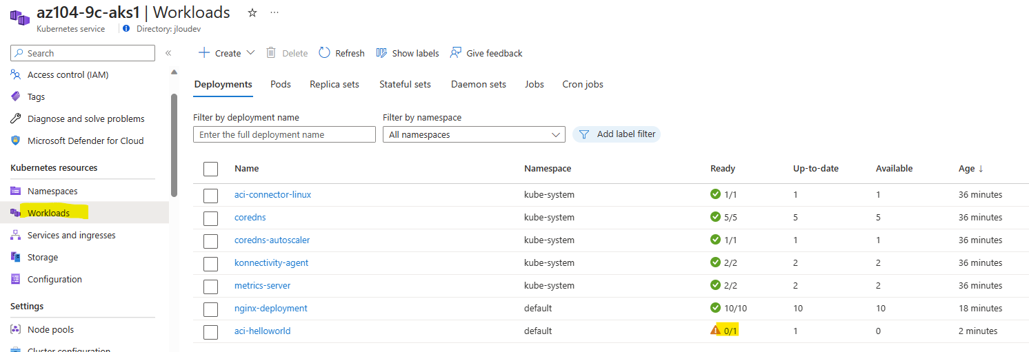Viewport: 1029px width, 352px height.
Task: Switch to the Jobs tab
Action: (x=535, y=84)
